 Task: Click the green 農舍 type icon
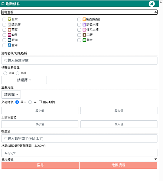[x=84, y=40]
